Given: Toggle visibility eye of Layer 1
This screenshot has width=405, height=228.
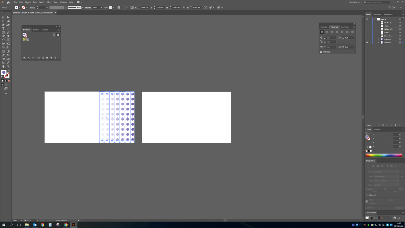Looking at the screenshot, I should pos(367,19).
